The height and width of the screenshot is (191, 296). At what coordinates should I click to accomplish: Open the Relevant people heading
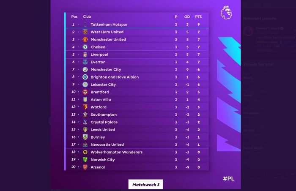coord(260,19)
